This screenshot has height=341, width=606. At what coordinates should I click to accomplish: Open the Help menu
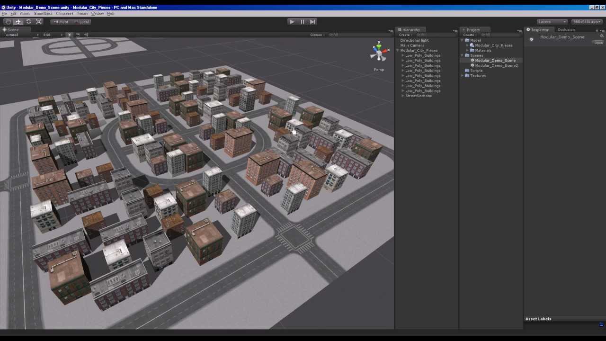tap(111, 13)
